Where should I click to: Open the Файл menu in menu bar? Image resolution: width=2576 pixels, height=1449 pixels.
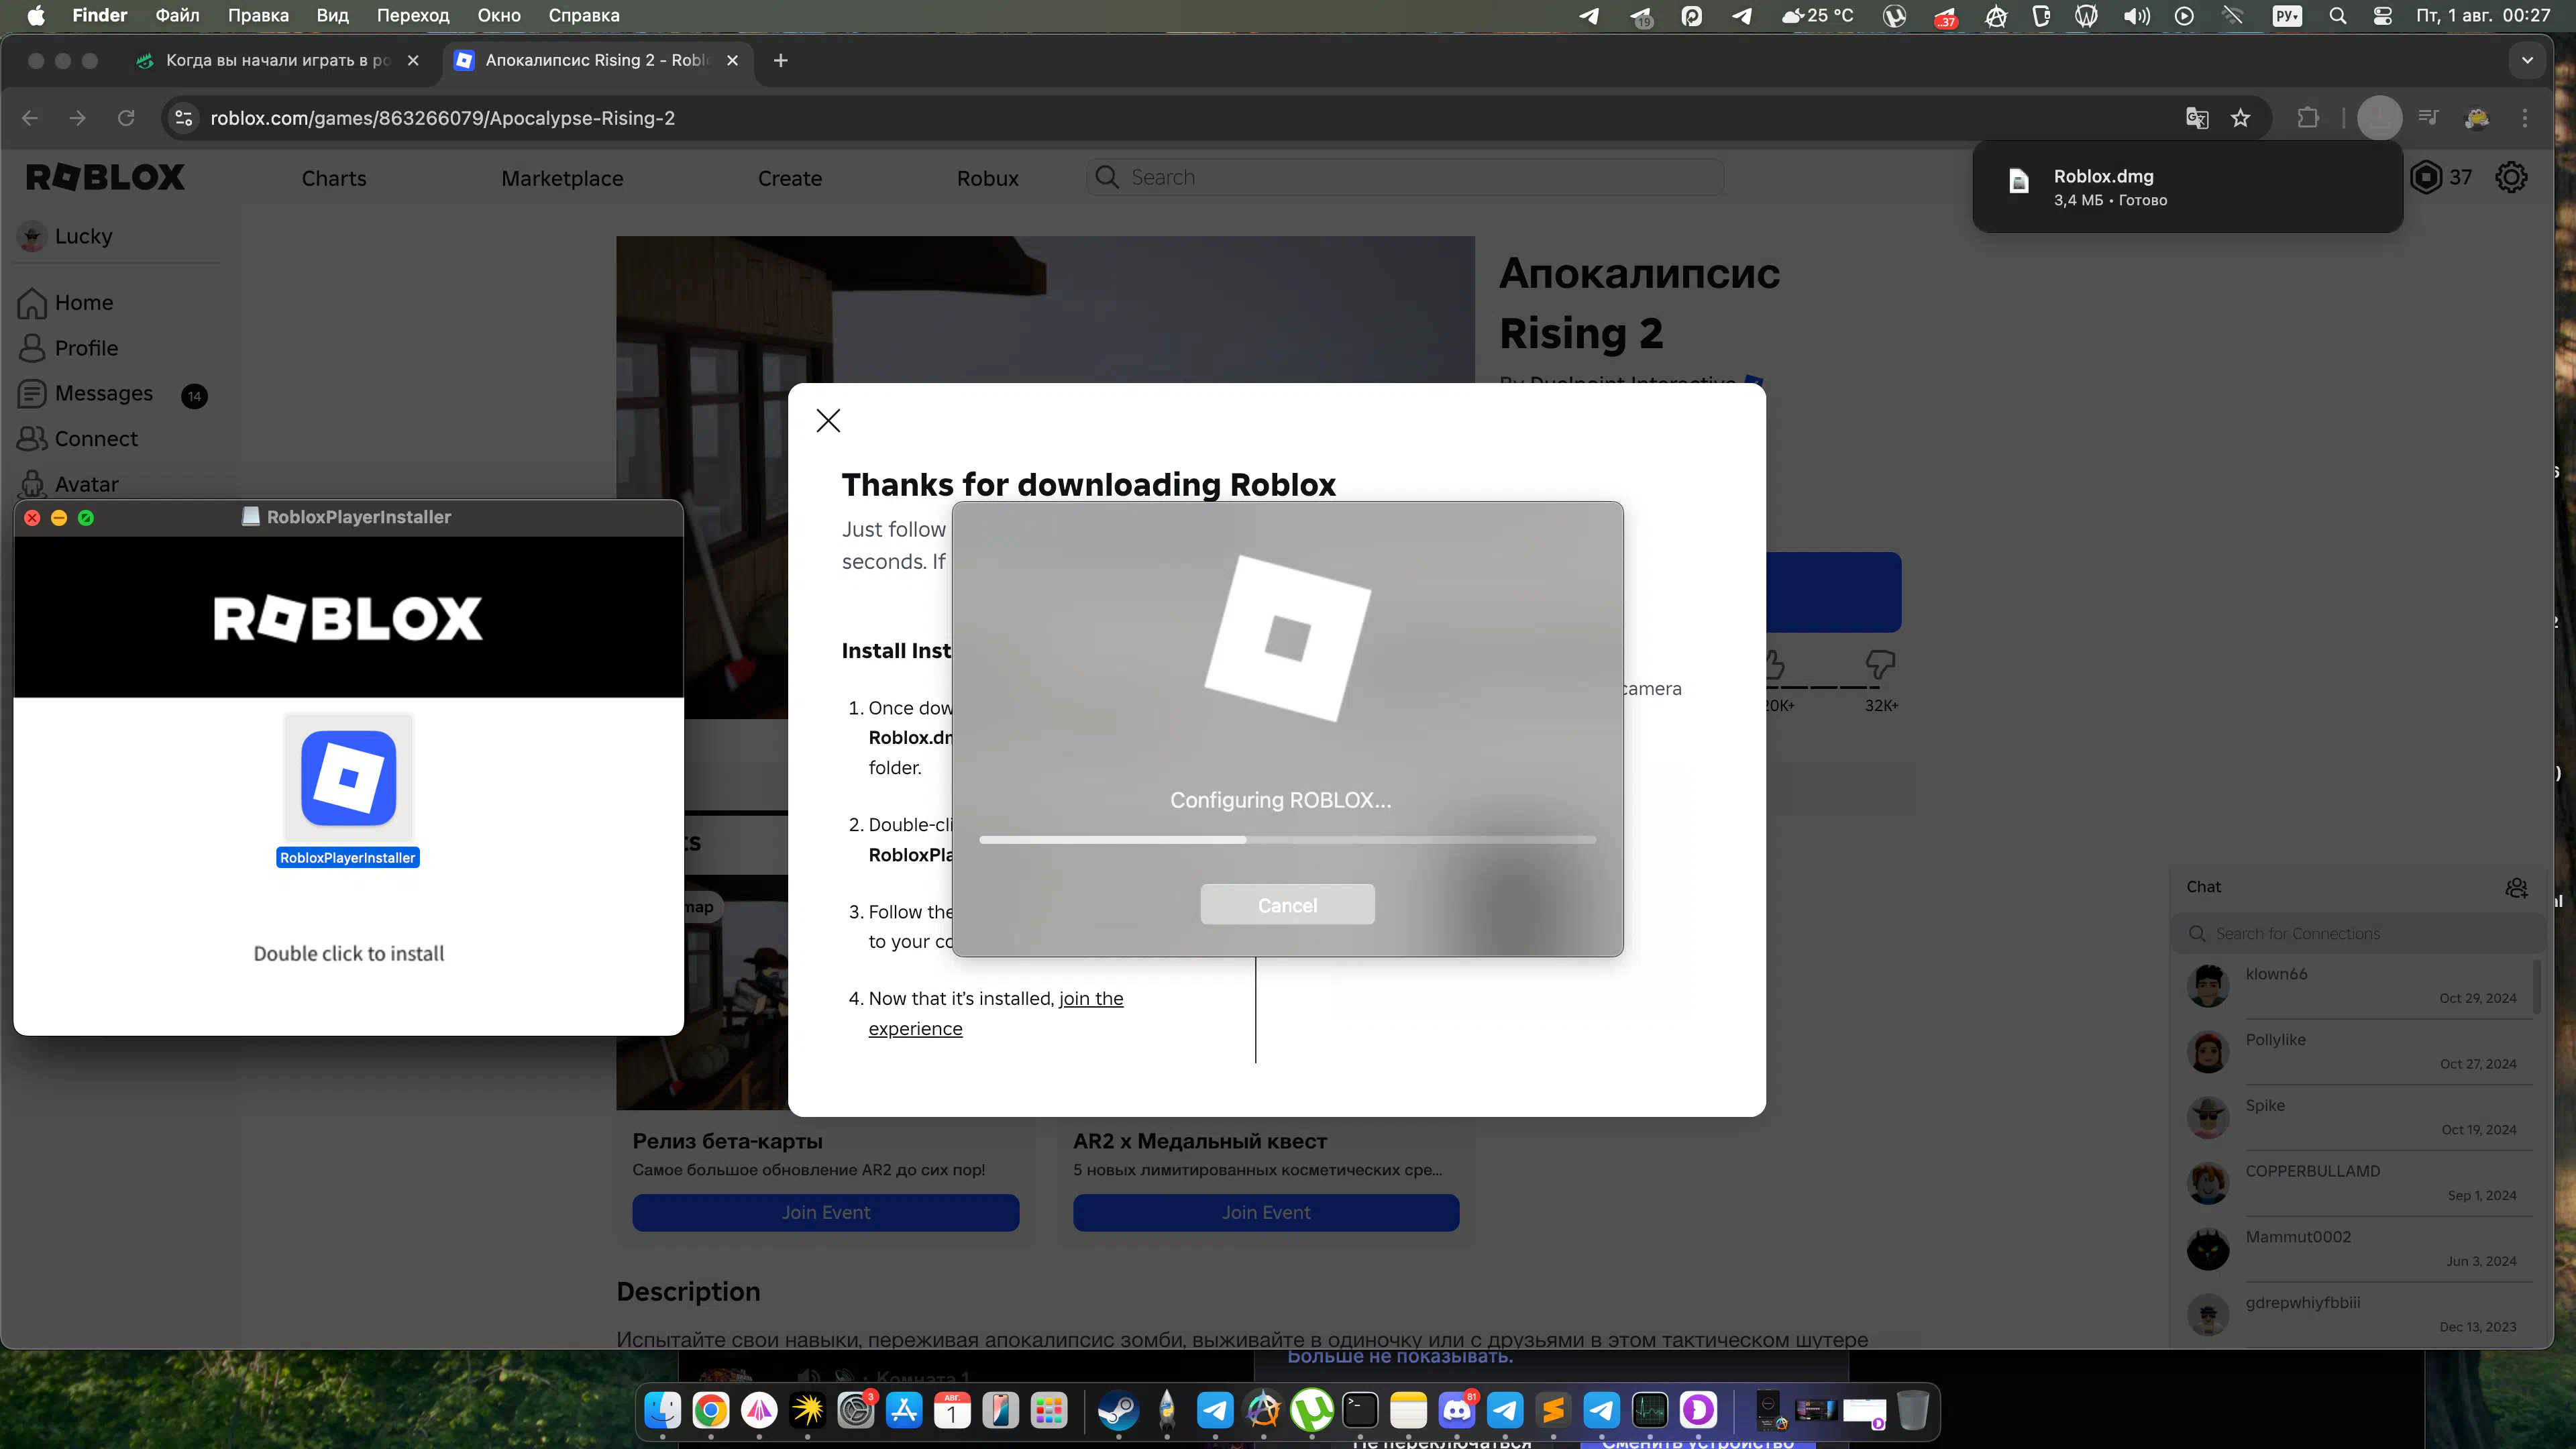pos(177,15)
